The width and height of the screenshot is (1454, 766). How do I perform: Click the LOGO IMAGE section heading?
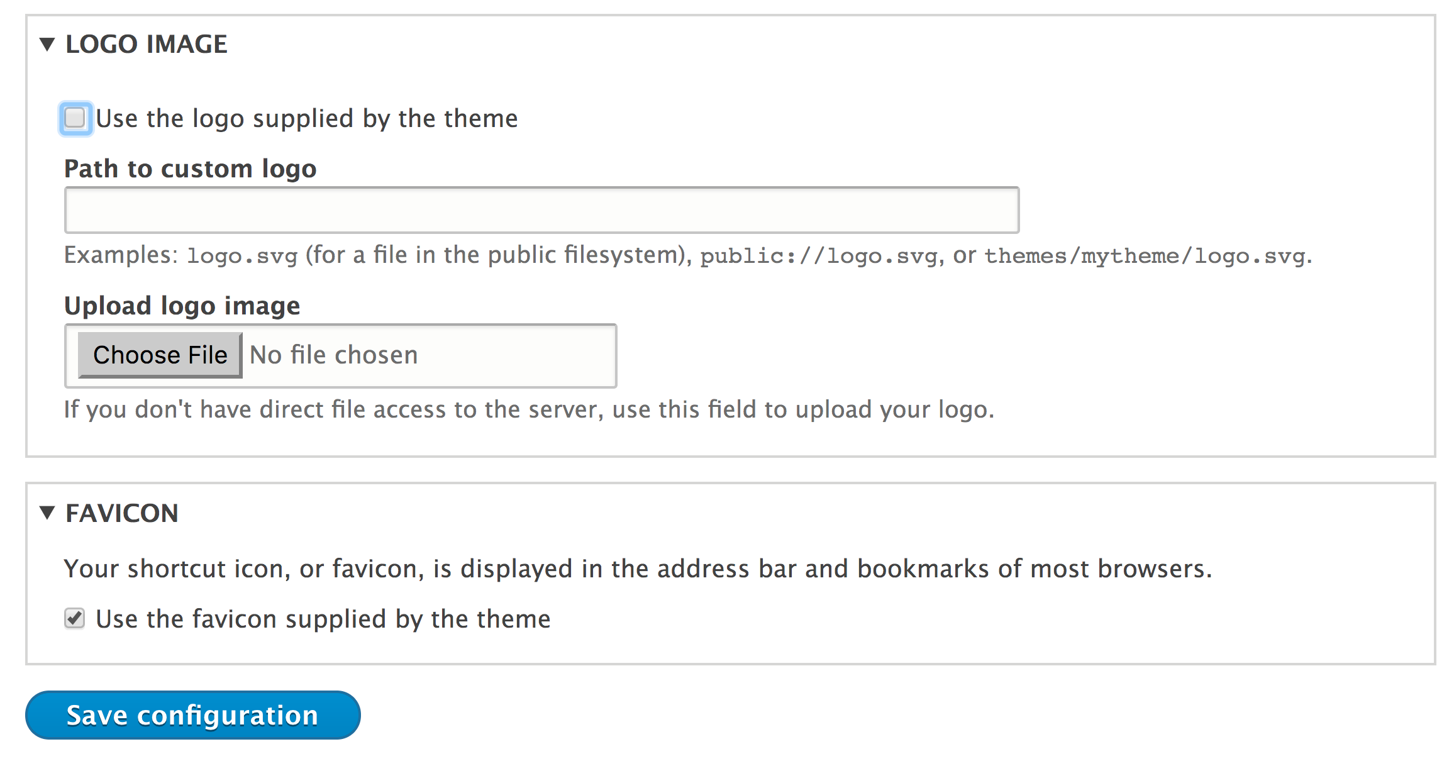[146, 44]
